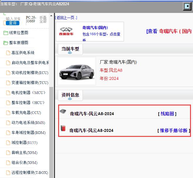Open 变速箱控制模块(TCU) tree item
The image size is (193, 178).
coord(30,83)
